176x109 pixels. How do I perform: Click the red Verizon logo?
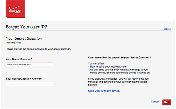point(15,9)
